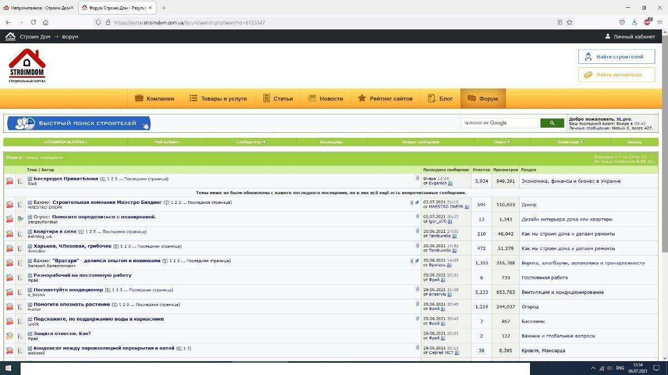
Task: Click the StroimDom house logo
Action: [27, 65]
